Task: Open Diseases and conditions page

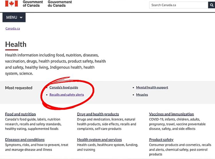Action: pyautogui.click(x=25, y=140)
